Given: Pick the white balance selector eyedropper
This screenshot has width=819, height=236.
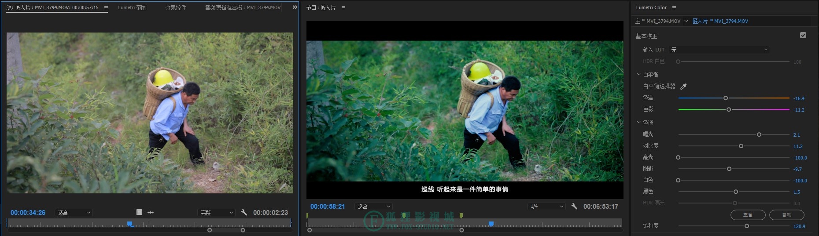Looking at the screenshot, I should click(683, 86).
